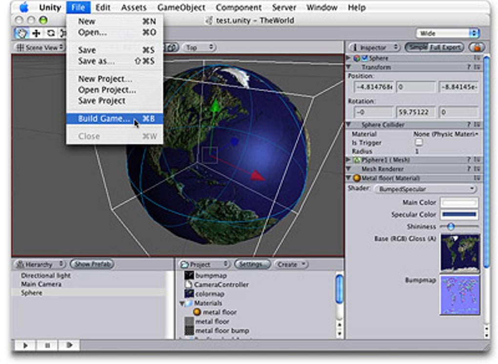Image resolution: width=498 pixels, height=364 pixels.
Task: Open the Project panel dropdown
Action: click(204, 264)
